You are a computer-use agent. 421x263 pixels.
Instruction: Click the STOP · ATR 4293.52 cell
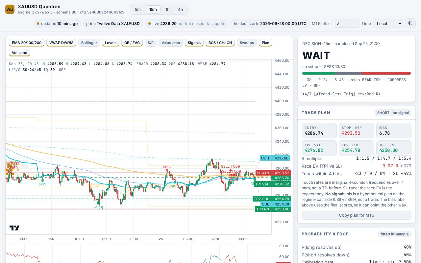pos(357,131)
